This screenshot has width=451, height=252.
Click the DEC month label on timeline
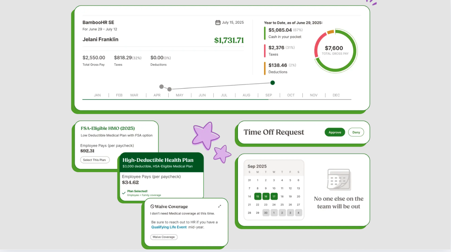336,95
